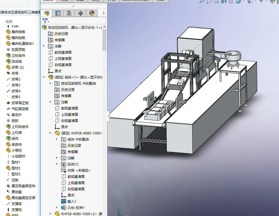
Task: Select the 输入1 imported feature icon
Action: 64,201
